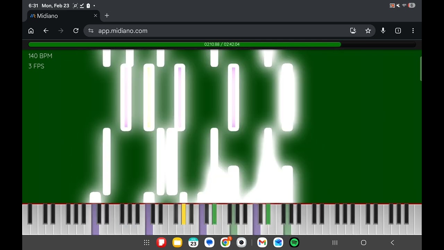Open the app drawer grid icon
This screenshot has width=444, height=250.
coord(147,243)
